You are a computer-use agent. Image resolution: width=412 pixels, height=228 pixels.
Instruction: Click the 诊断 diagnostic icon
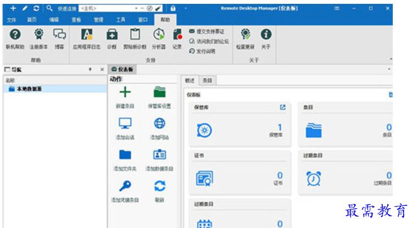(112, 35)
